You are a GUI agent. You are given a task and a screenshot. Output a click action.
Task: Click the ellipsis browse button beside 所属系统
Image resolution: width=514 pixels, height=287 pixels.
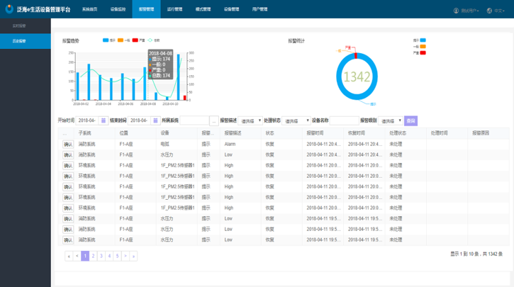(213, 120)
